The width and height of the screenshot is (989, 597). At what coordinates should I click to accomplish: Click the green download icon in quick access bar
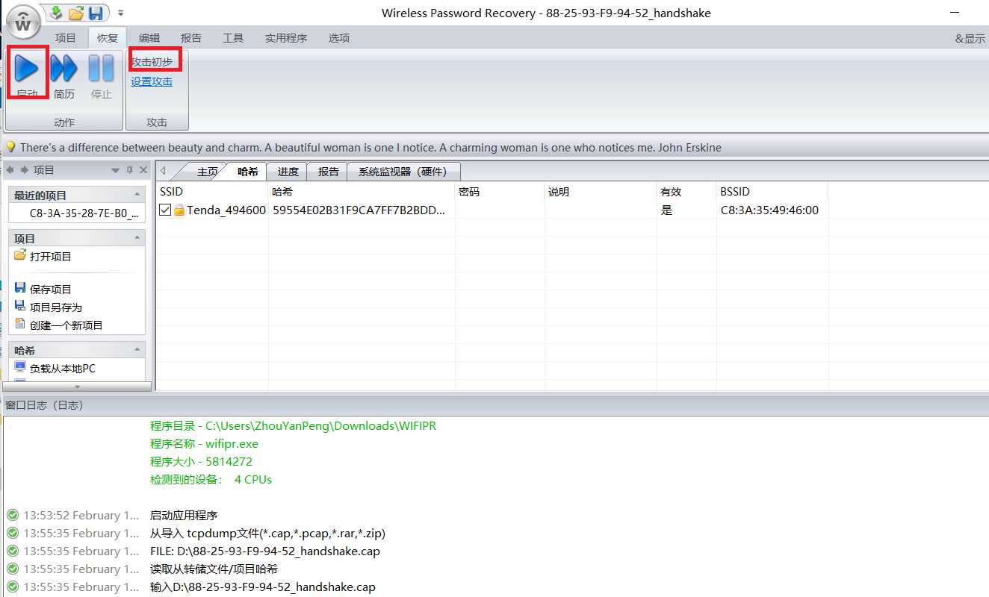[x=56, y=13]
